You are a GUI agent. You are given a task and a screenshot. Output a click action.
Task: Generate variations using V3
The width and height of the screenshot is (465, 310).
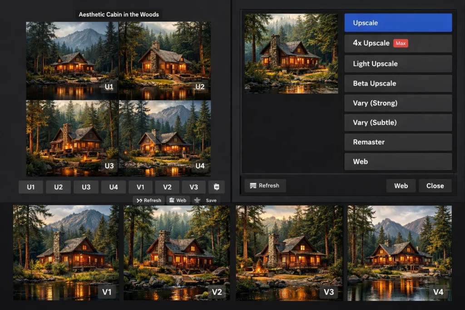click(x=194, y=187)
